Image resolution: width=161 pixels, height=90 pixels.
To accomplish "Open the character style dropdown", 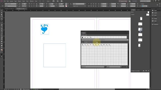I will point(85,4).
